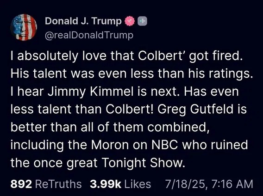Open the flag-painted profile avatar
The image size is (263, 196).
point(24,27)
